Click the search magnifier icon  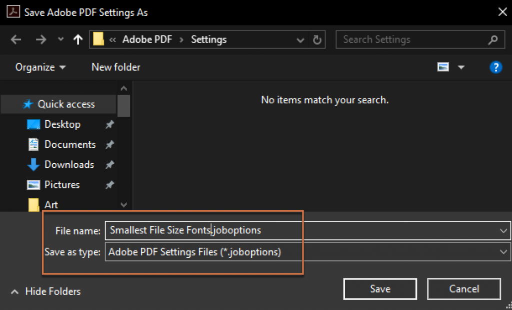(x=493, y=40)
